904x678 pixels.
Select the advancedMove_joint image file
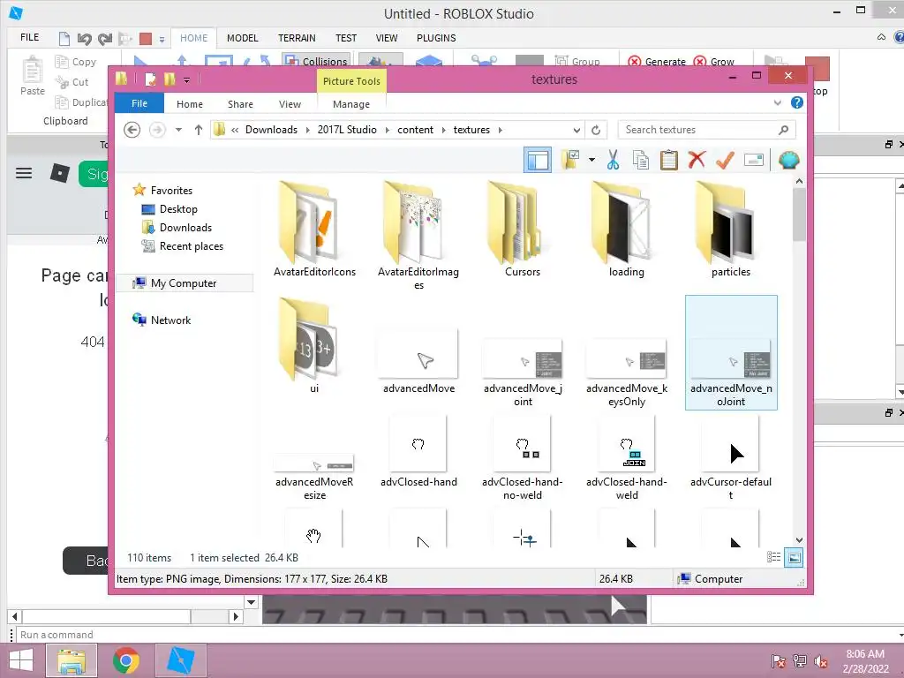[x=523, y=372]
